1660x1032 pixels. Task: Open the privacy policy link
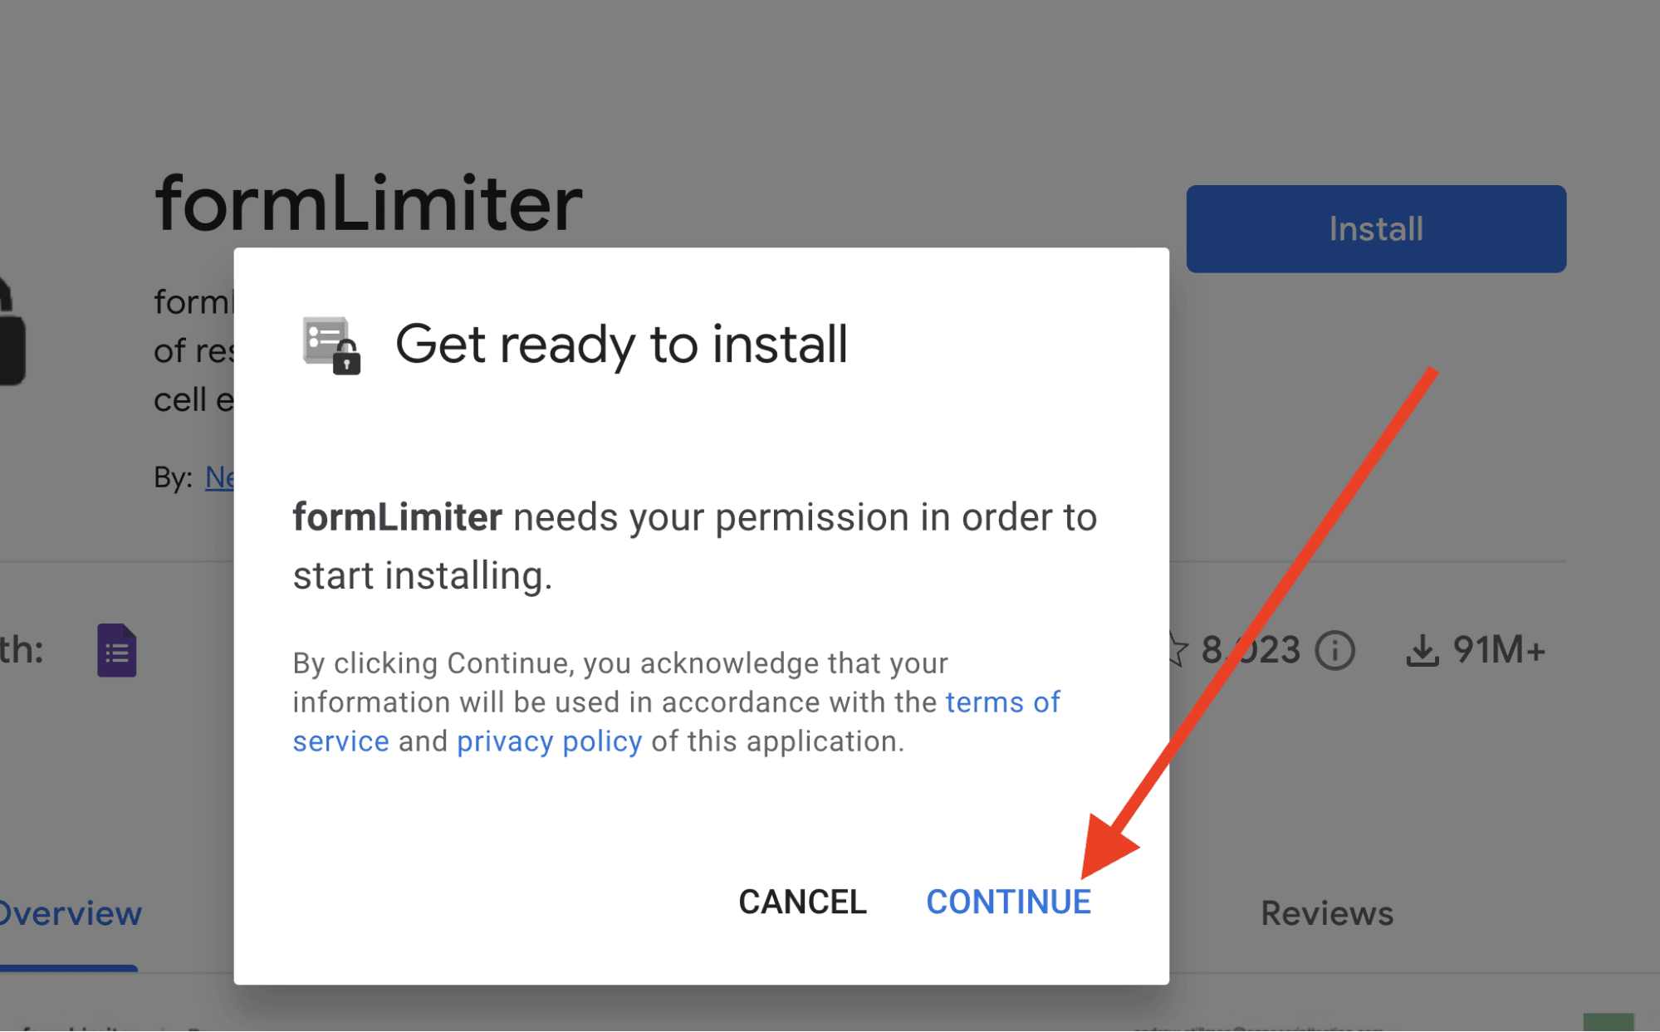(x=549, y=741)
